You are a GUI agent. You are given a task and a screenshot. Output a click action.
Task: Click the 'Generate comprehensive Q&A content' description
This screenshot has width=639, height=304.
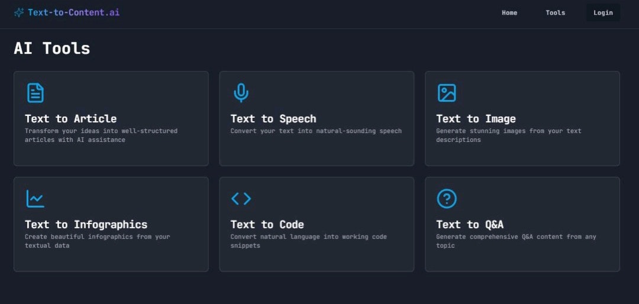coord(516,241)
